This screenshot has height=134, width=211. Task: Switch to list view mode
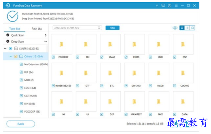[187, 28]
